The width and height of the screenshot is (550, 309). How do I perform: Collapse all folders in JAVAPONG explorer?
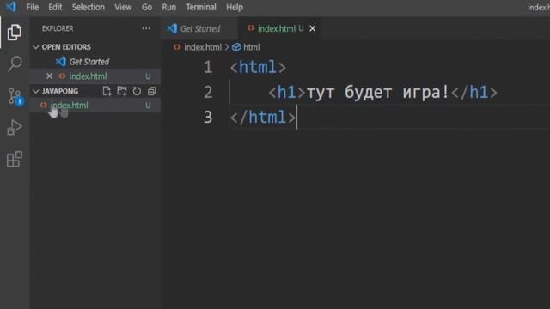pyautogui.click(x=151, y=91)
